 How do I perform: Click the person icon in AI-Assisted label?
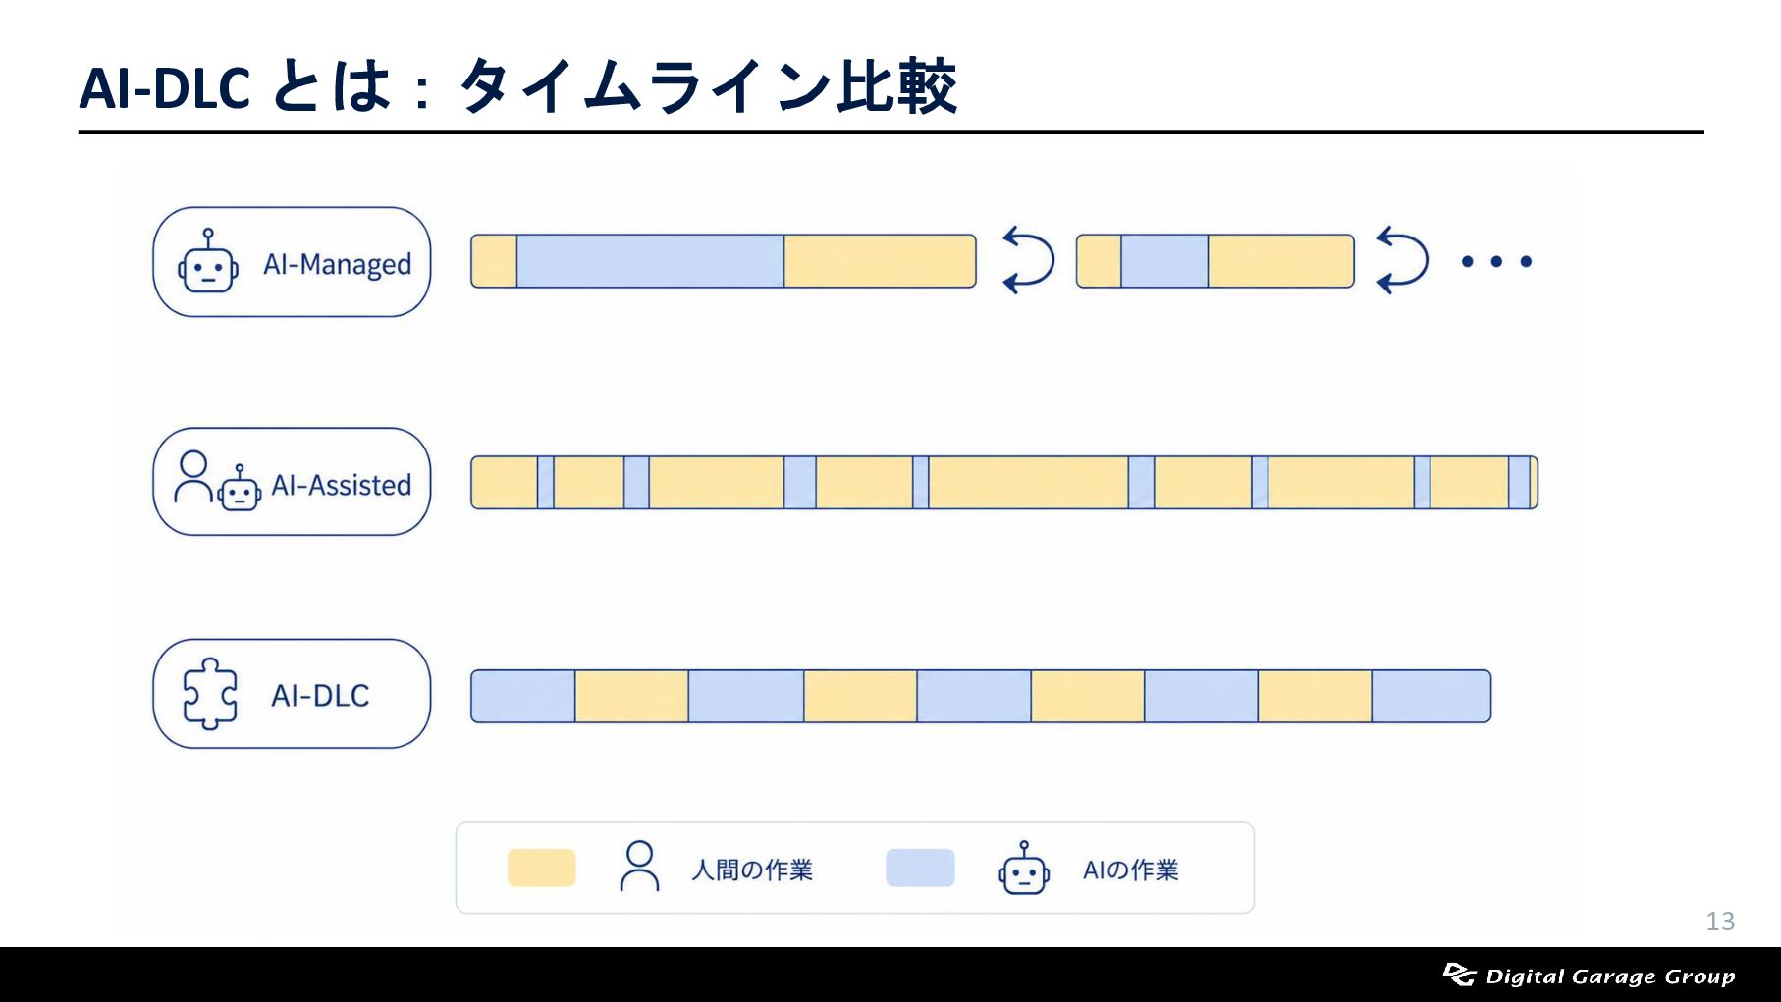pyautogui.click(x=193, y=476)
